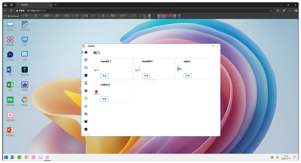
Task: Open the Windows-style start menu on the taskbar
Action: pos(6,157)
